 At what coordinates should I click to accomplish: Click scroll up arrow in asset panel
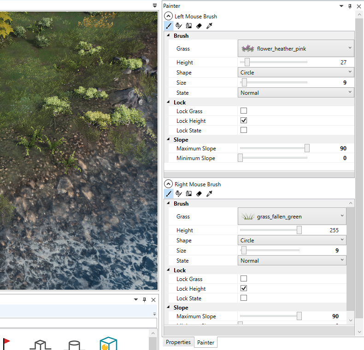click(x=153, y=333)
